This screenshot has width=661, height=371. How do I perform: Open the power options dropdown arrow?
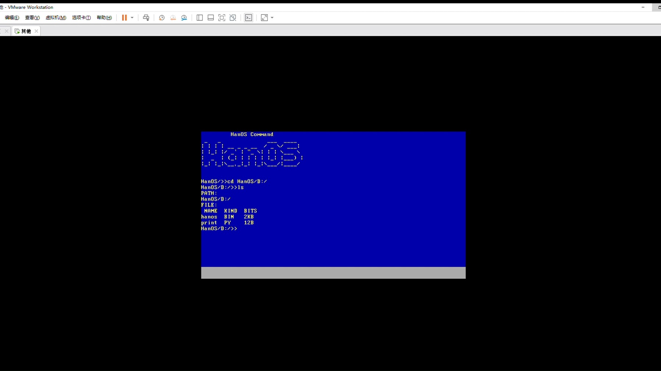pos(132,18)
